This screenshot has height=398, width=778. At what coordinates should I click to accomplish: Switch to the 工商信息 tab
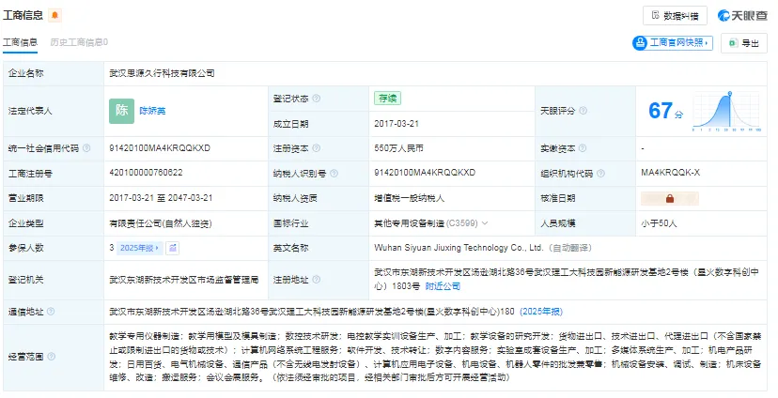(20, 42)
